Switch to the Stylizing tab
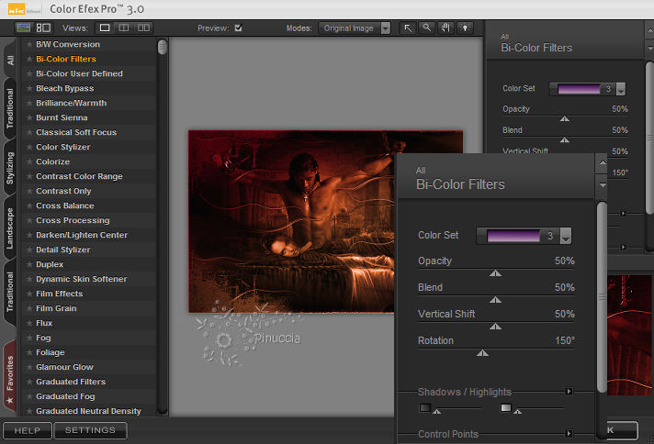The image size is (654, 444). (10, 167)
